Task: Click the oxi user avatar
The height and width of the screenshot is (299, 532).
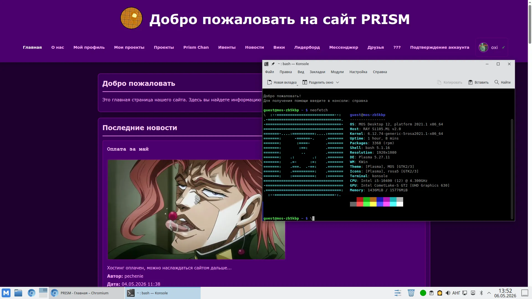Action: click(x=484, y=47)
